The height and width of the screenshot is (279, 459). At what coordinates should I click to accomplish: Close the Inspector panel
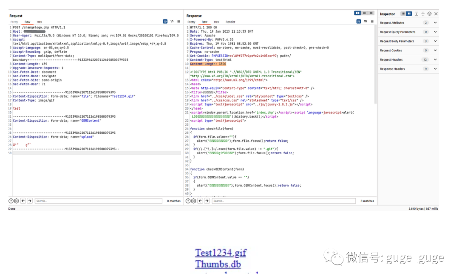point(436,14)
